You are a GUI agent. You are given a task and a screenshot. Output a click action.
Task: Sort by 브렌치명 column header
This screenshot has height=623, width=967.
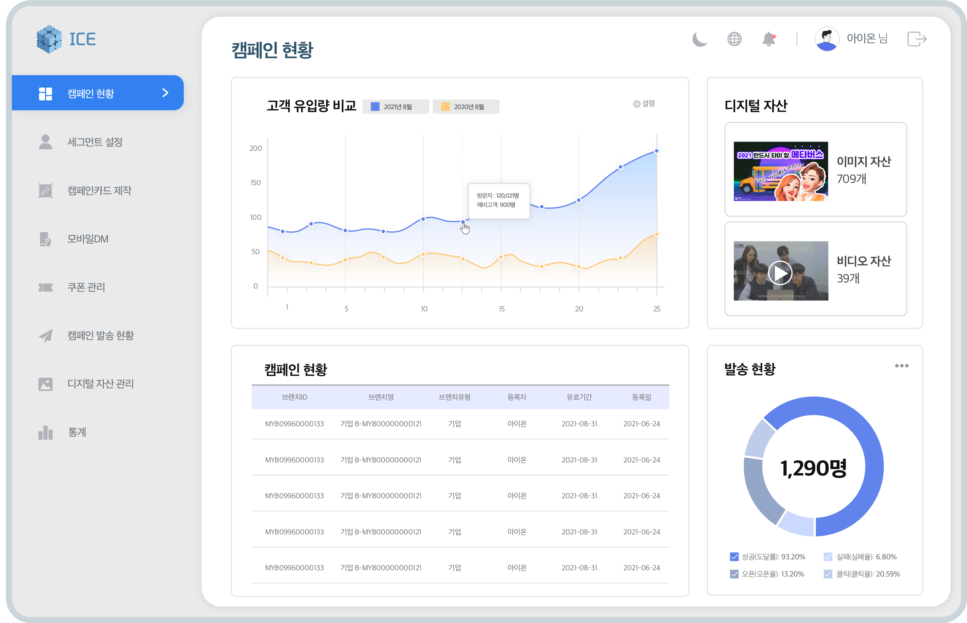(x=381, y=397)
